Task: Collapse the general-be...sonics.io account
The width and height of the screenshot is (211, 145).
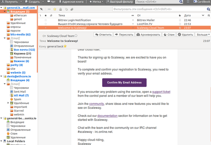Action: pos(1,118)
